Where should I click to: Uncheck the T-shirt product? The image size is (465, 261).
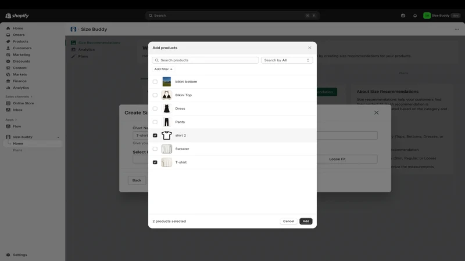coord(155,162)
